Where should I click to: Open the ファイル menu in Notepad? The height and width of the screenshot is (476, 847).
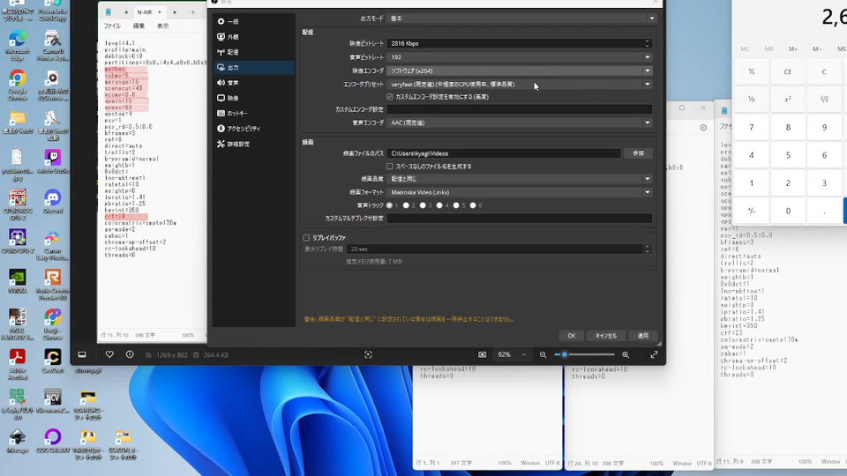(112, 26)
